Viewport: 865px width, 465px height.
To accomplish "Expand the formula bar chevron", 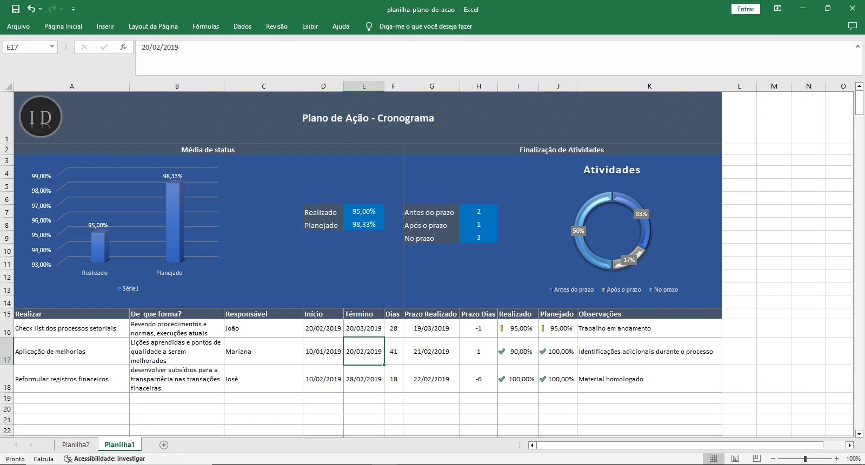I will point(857,47).
